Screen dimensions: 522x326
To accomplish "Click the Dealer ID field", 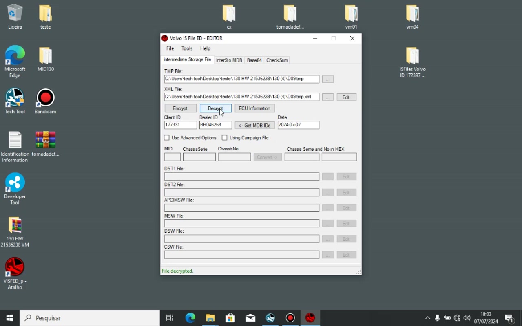I will [x=216, y=125].
